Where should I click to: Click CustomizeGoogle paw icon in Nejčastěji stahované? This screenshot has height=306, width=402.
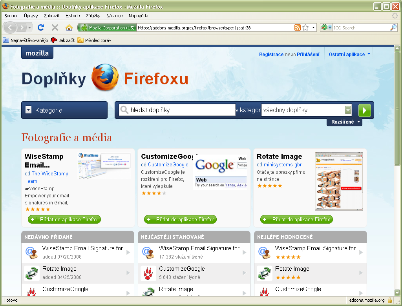148,273
